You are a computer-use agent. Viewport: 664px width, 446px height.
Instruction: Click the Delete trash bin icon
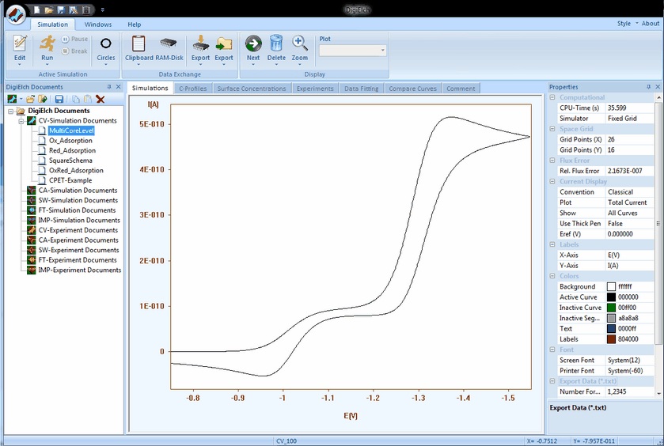click(x=276, y=44)
